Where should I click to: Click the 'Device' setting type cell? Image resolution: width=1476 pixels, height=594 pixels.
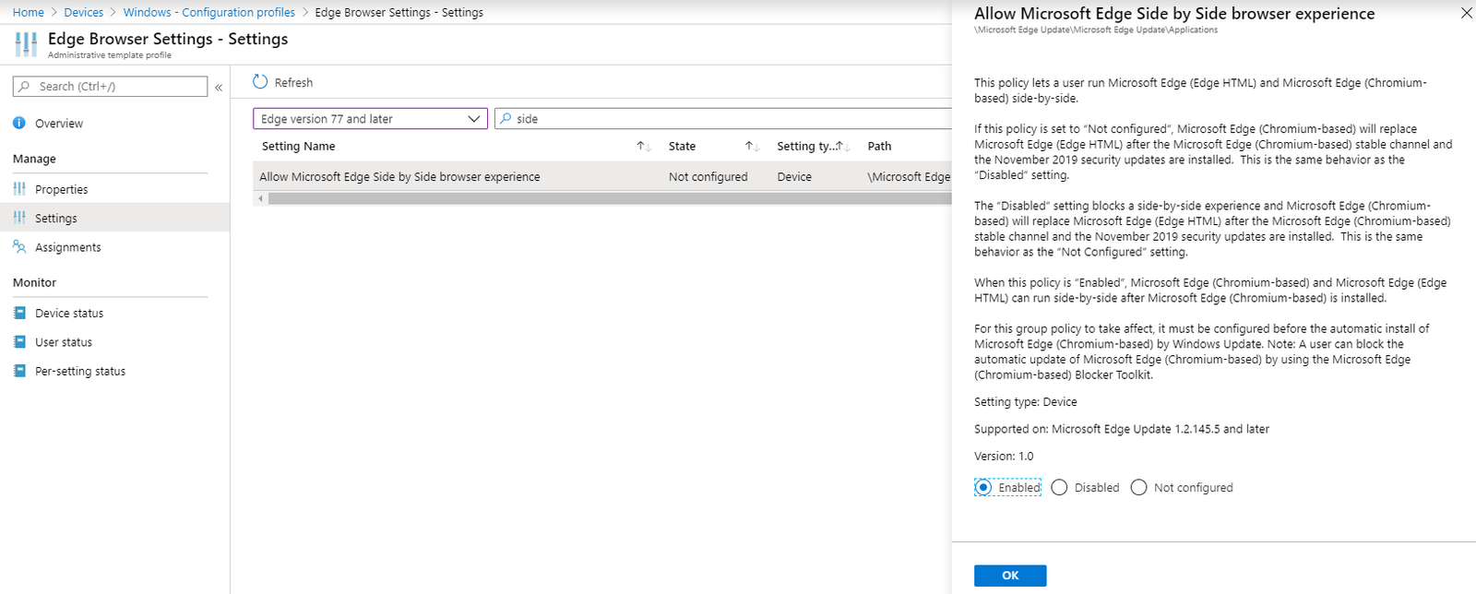pyautogui.click(x=794, y=176)
